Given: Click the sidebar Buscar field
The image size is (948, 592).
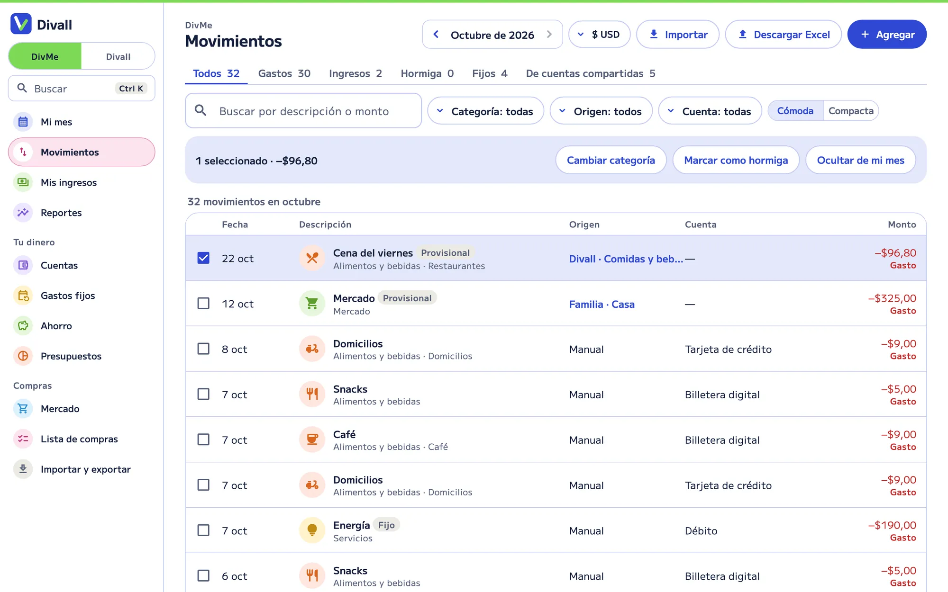Looking at the screenshot, I should point(82,88).
